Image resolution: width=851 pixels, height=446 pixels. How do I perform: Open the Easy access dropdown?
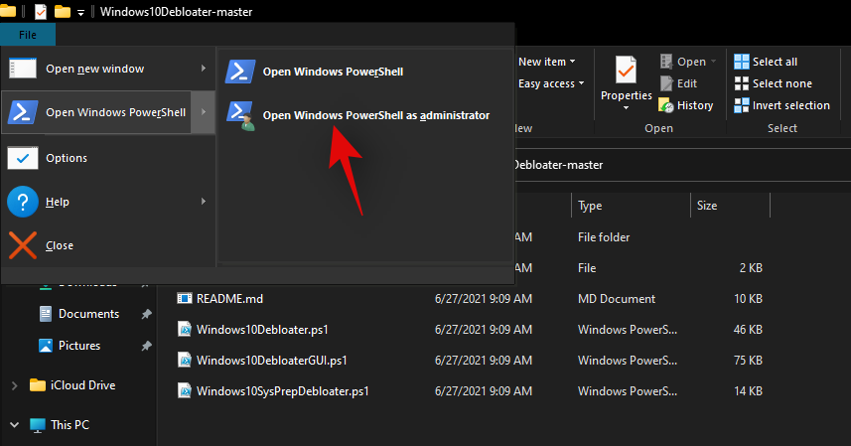551,83
